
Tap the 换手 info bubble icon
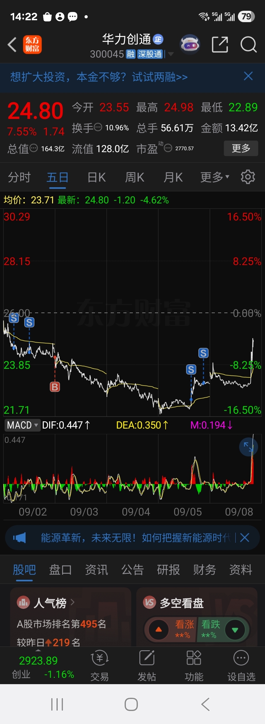coord(98,127)
